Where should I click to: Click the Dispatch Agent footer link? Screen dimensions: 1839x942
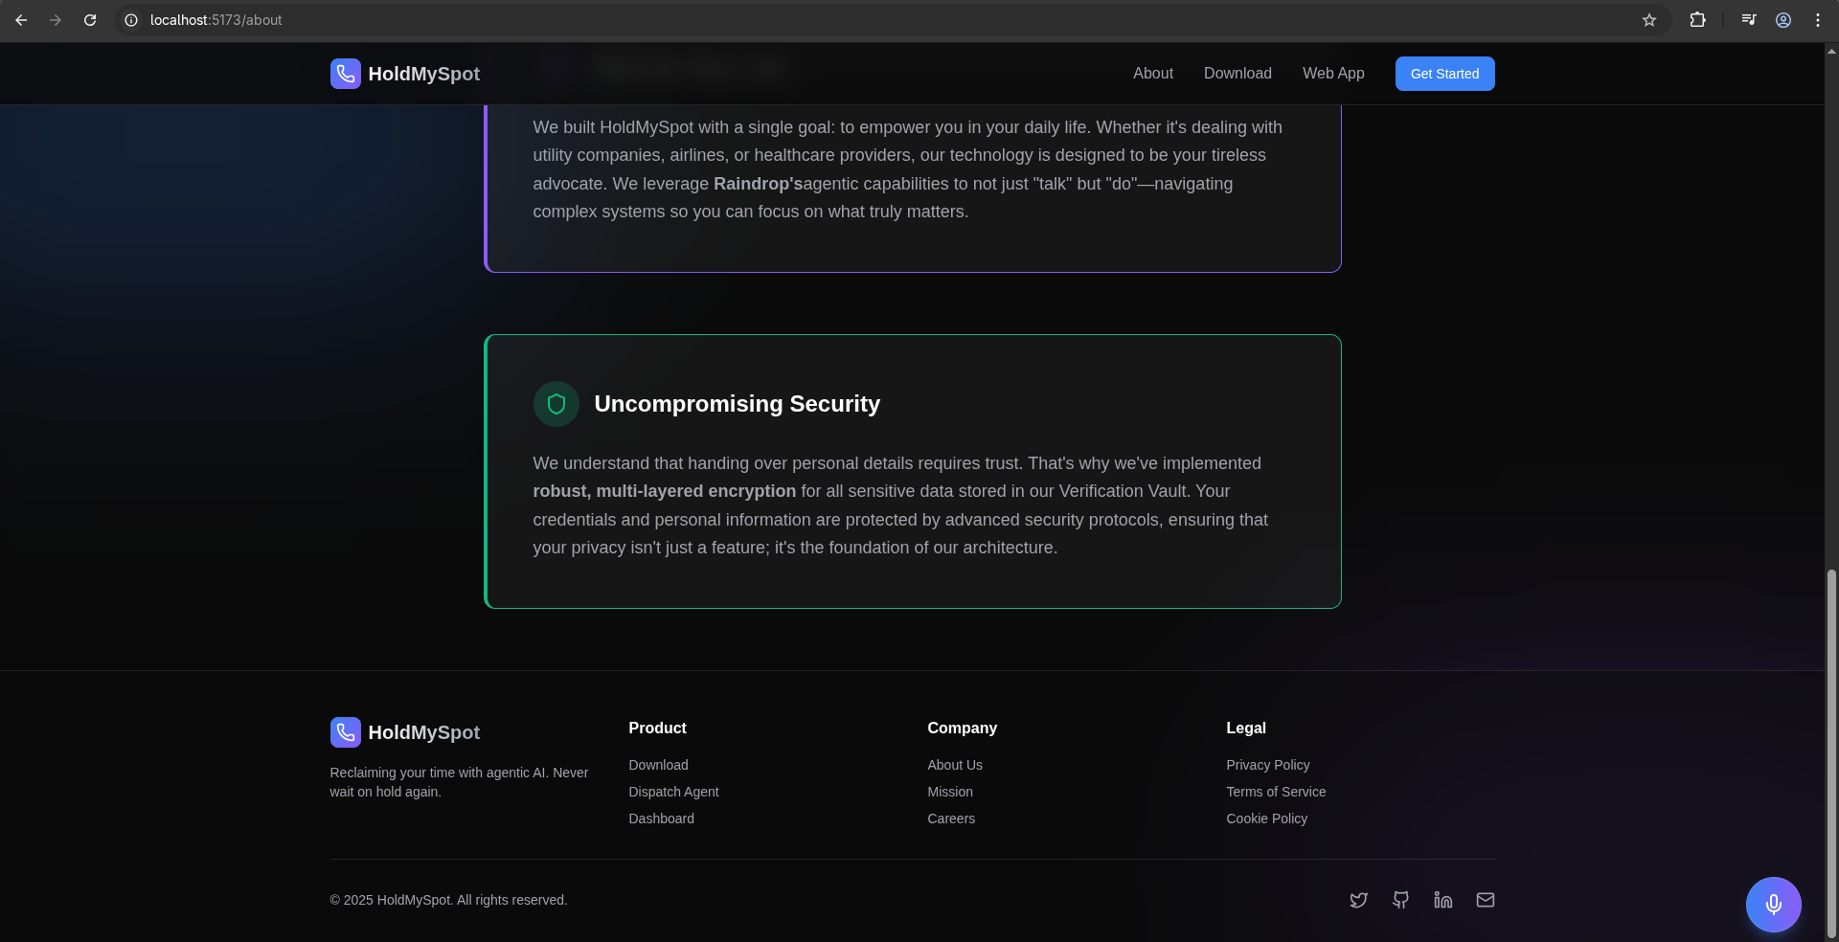tap(673, 792)
